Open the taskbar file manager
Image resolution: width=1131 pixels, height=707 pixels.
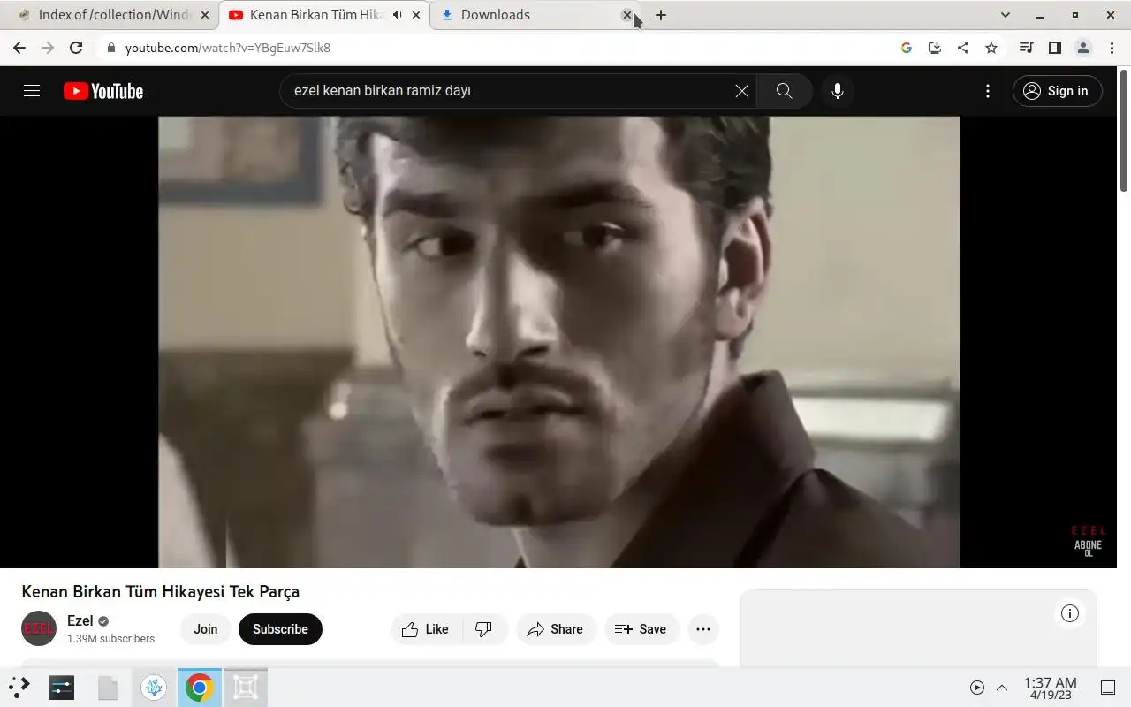[108, 687]
